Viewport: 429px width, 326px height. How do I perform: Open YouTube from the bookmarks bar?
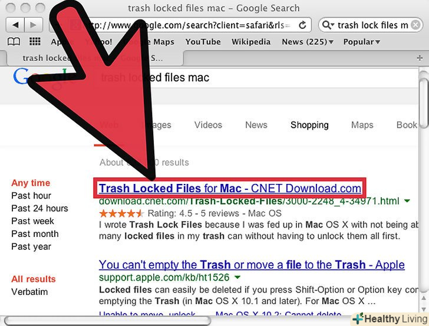tap(203, 42)
